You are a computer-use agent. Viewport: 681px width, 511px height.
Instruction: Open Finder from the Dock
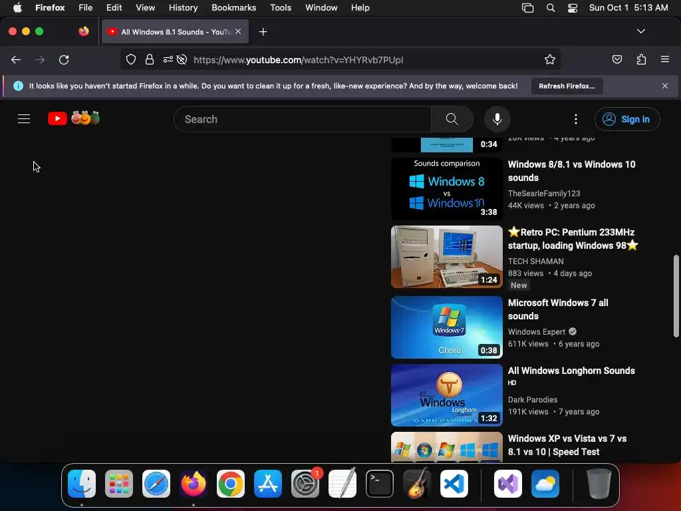coord(82,484)
